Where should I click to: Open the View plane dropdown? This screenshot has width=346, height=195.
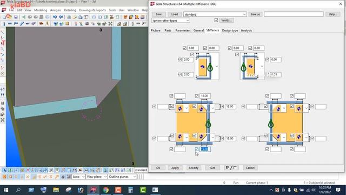96,177
